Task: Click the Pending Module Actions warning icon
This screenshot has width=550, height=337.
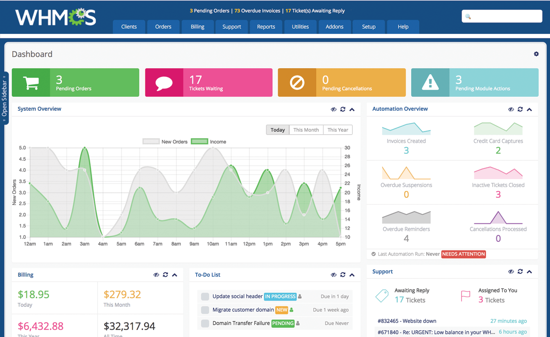Action: click(x=430, y=83)
